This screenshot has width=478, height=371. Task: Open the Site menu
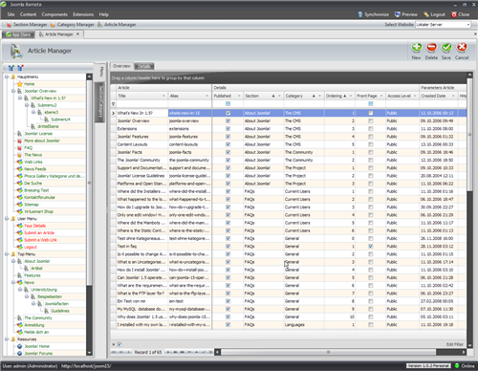click(x=11, y=14)
